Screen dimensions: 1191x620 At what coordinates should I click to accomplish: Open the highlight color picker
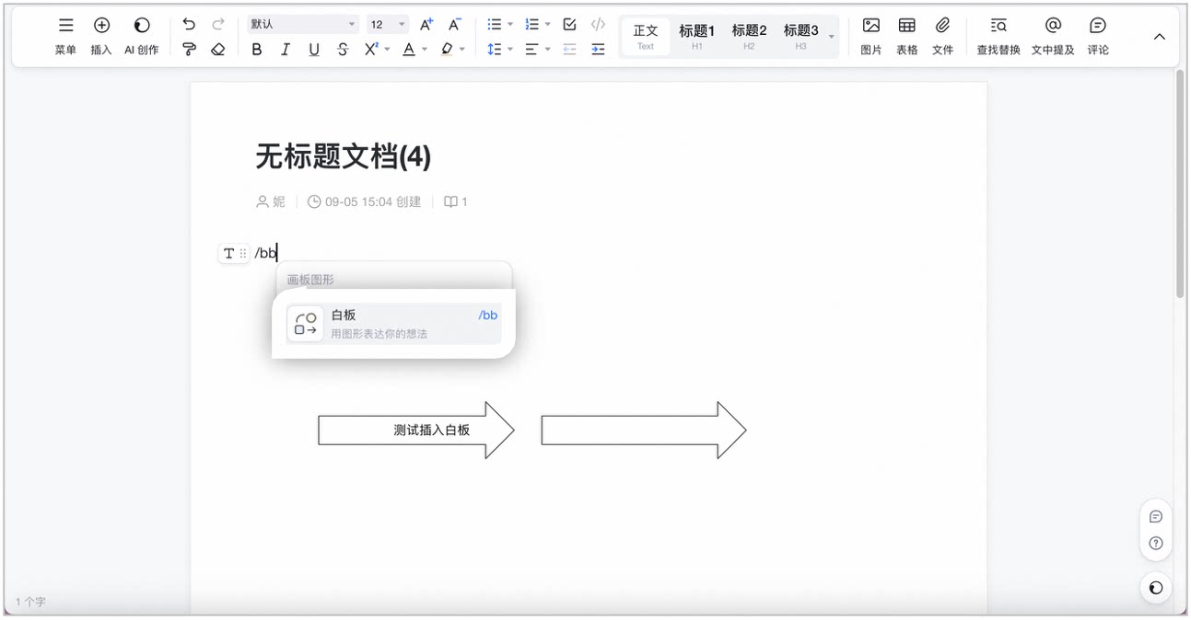pyautogui.click(x=452, y=50)
